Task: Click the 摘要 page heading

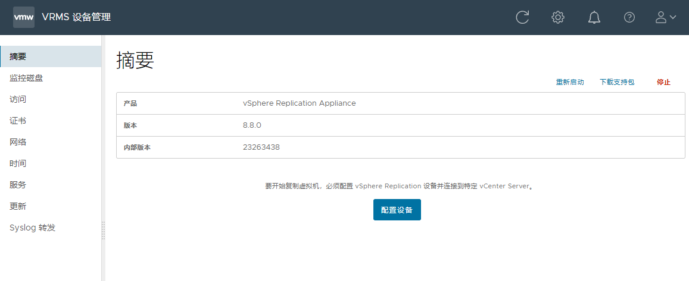Action: (135, 61)
